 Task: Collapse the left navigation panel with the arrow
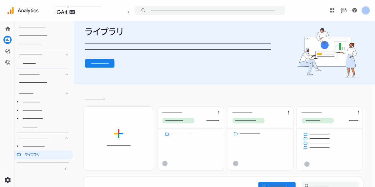(65, 168)
